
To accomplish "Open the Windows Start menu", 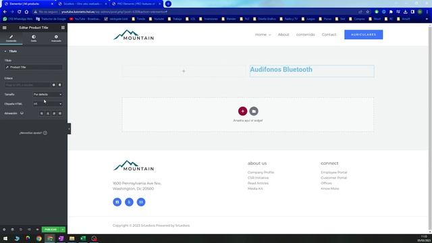I will pos(5,238).
